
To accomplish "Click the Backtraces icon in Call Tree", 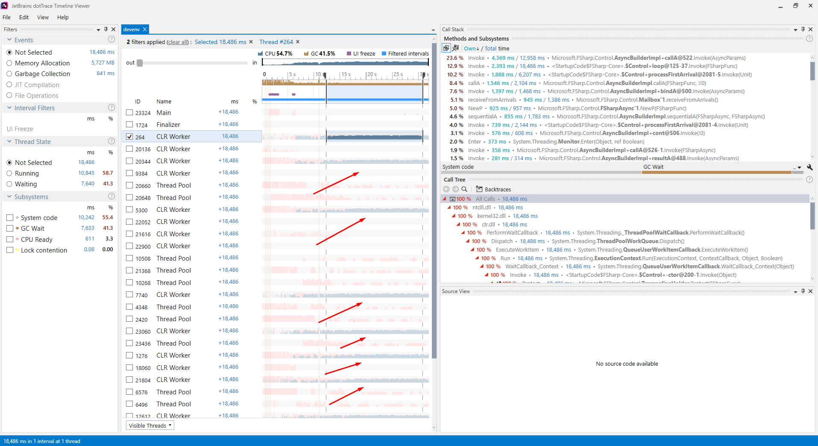I will [479, 189].
